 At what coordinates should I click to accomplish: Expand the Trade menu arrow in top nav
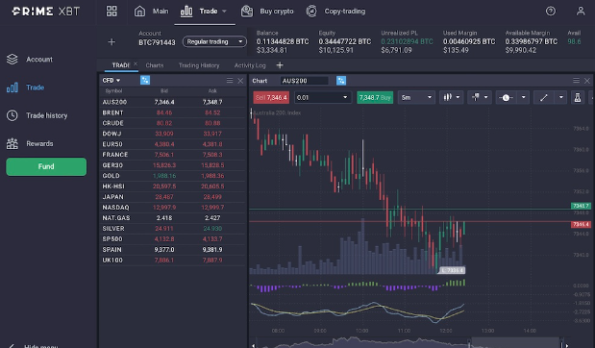click(x=224, y=11)
